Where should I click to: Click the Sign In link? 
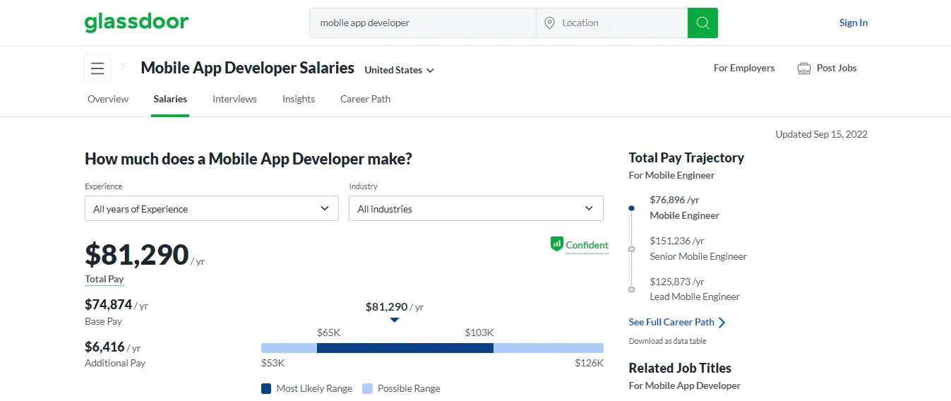[853, 23]
